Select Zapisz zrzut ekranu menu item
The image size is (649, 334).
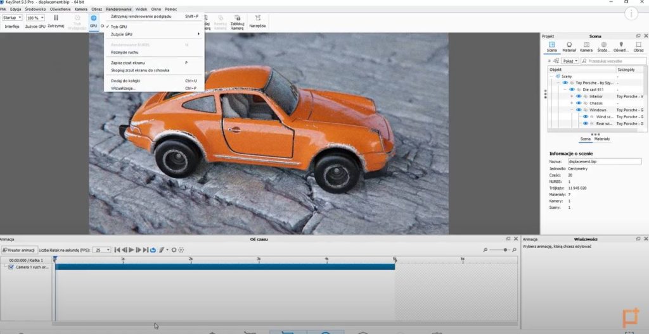[154, 63]
